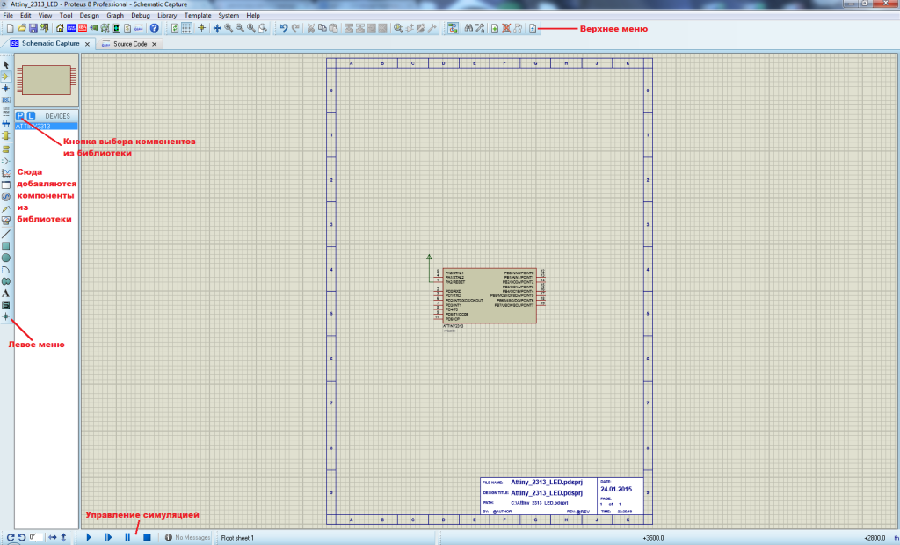The width and height of the screenshot is (900, 545).
Task: Click the rotation angle input field
Action: tap(35, 538)
